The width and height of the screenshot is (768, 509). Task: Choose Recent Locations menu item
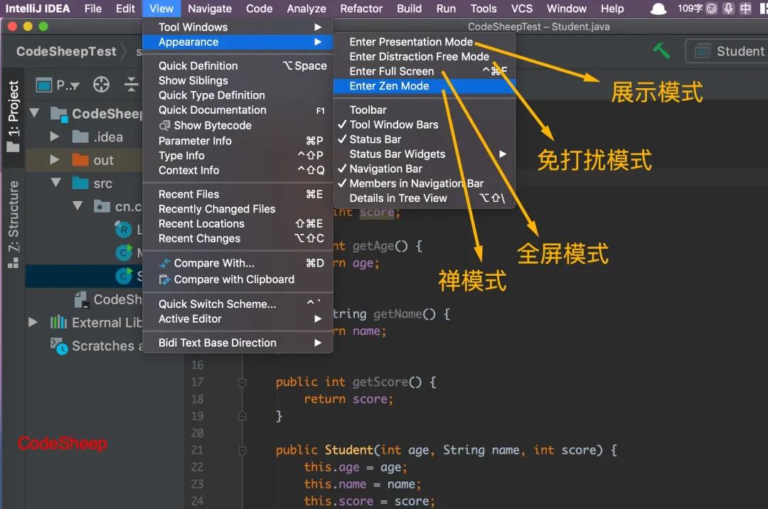pyautogui.click(x=238, y=224)
